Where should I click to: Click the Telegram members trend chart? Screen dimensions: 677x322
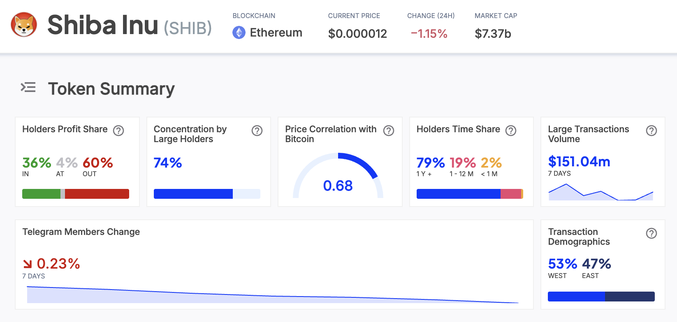coord(273,294)
